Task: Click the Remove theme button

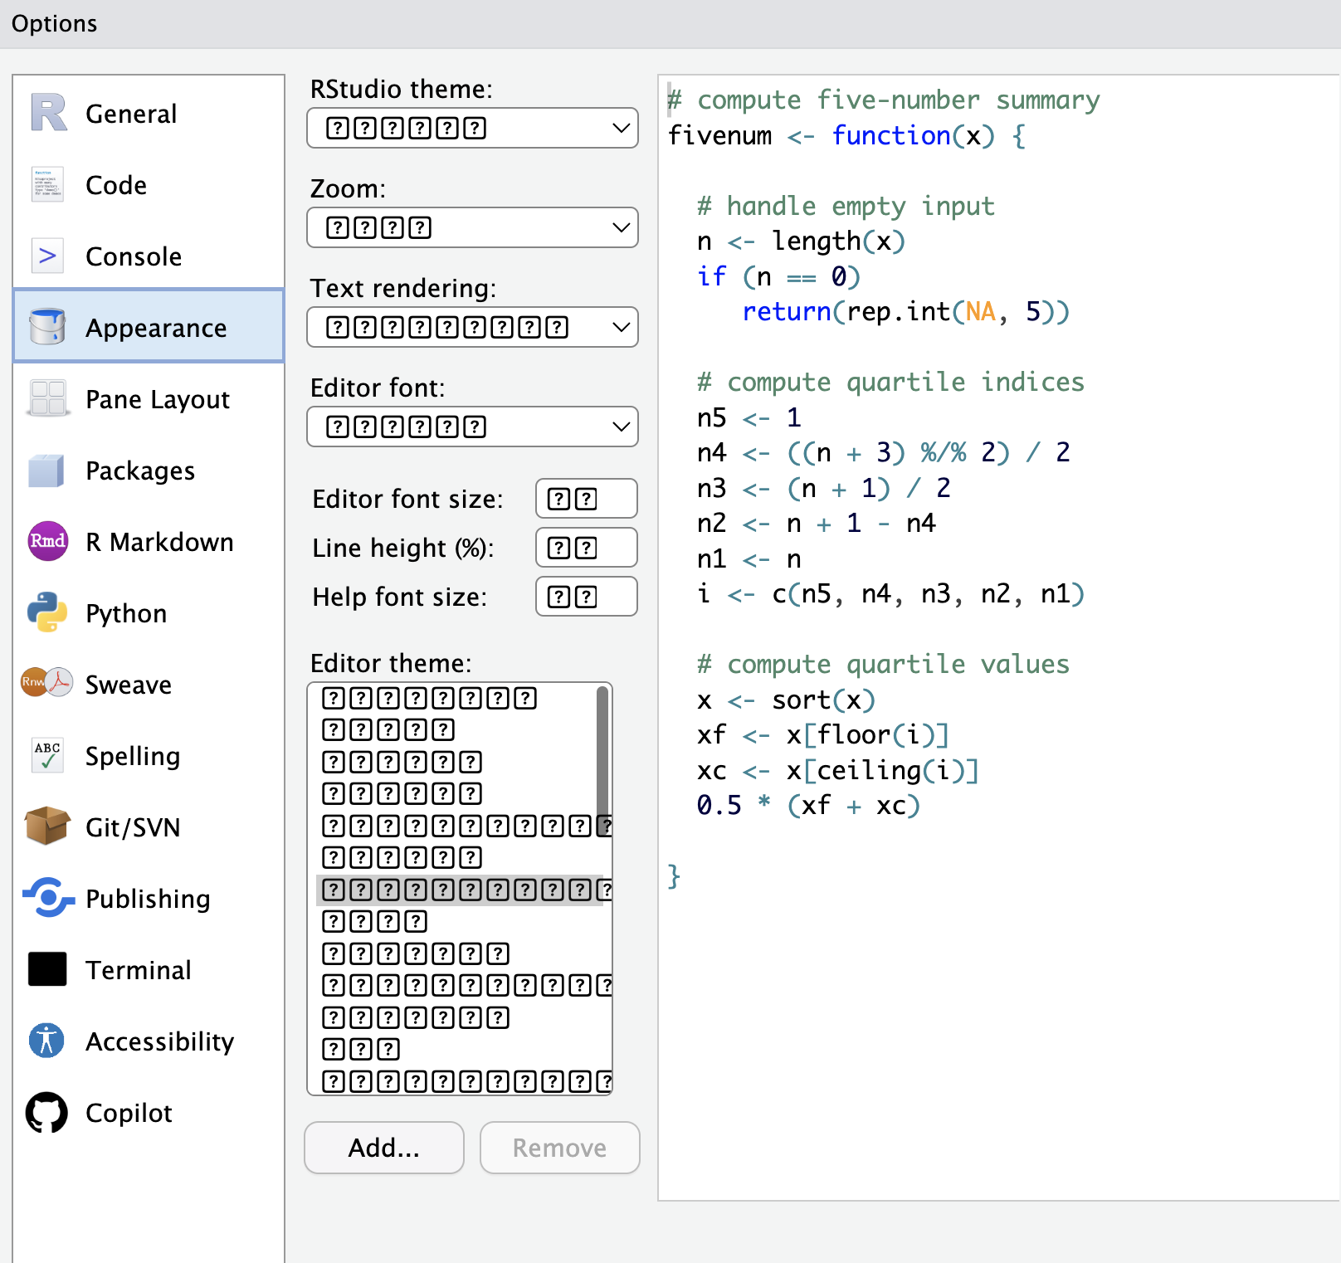Action: [x=559, y=1148]
